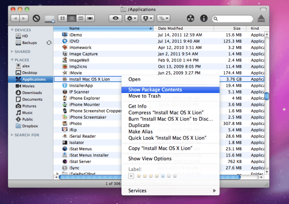Choose Show Package Contents from context menu
289x204 pixels.
point(155,89)
